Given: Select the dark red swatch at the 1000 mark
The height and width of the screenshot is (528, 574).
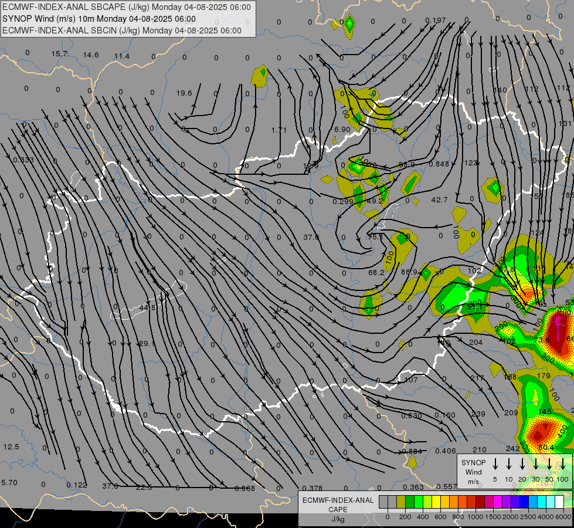Looking at the screenshot, I should (480, 502).
